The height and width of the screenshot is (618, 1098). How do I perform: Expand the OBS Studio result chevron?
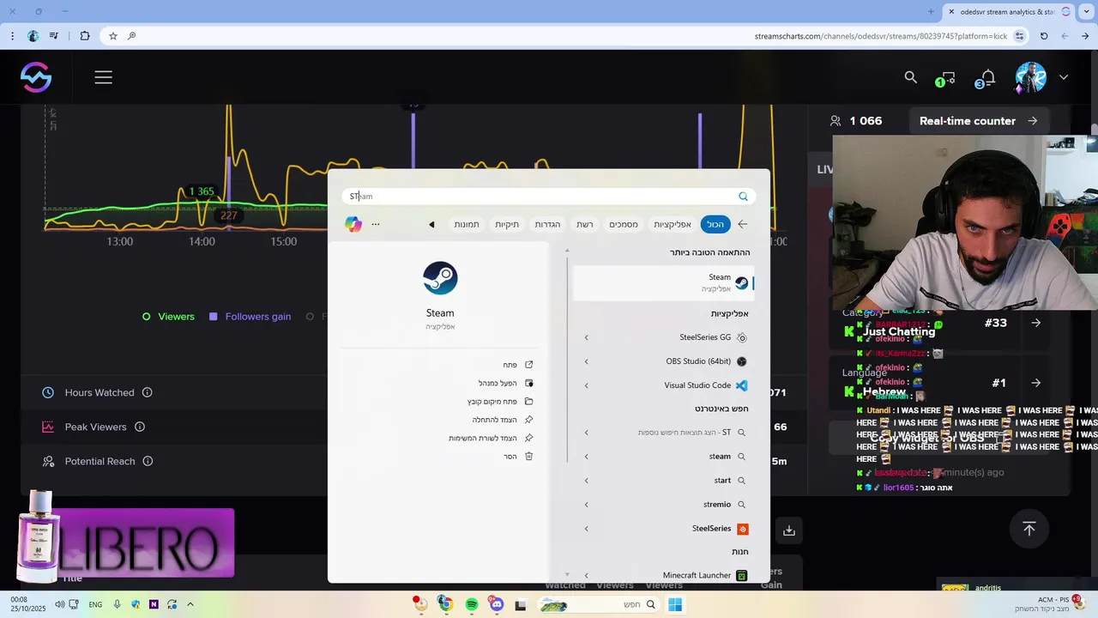[x=587, y=361]
